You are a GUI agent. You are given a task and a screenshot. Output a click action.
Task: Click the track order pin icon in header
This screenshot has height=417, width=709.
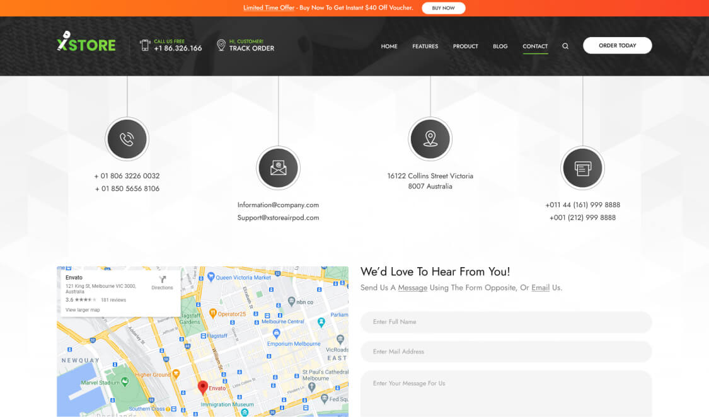coord(221,45)
